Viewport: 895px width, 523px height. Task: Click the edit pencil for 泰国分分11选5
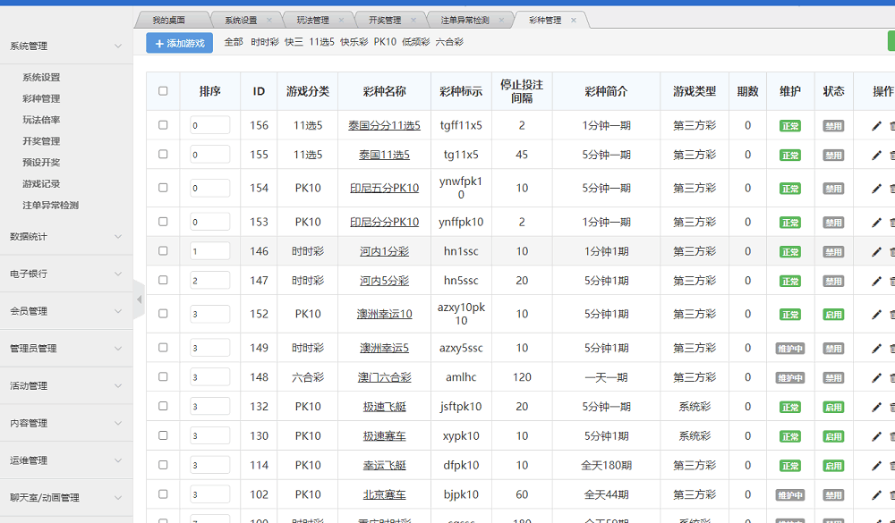click(x=876, y=126)
